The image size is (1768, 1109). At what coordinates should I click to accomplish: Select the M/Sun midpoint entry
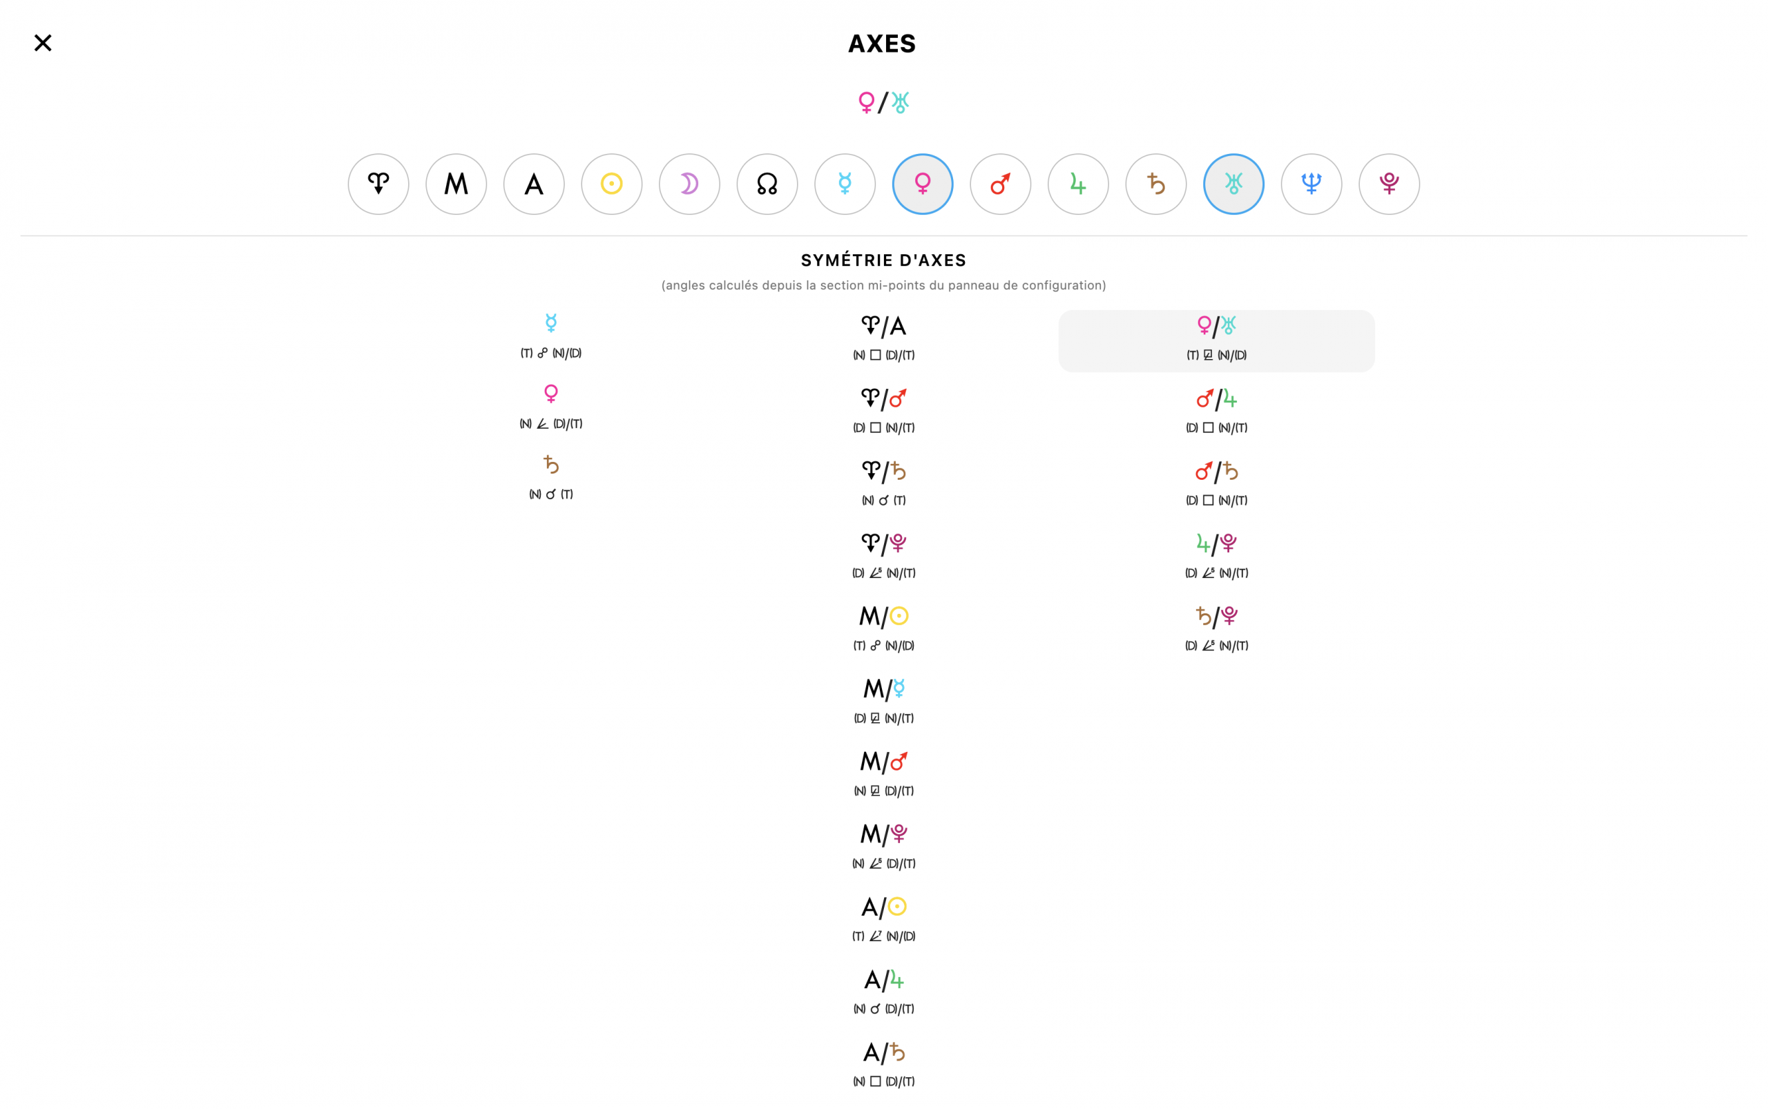click(883, 628)
